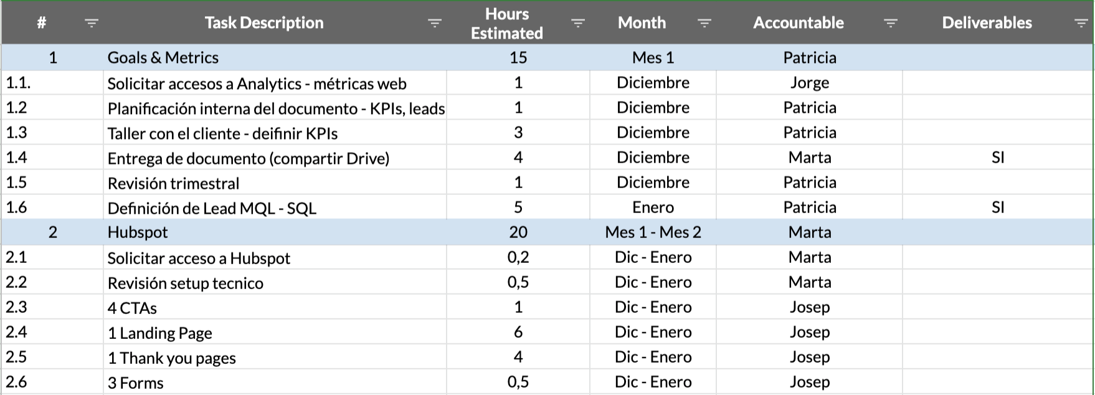The width and height of the screenshot is (1095, 395).
Task: Select hours value 20 in Hubspot row
Action: 518,232
